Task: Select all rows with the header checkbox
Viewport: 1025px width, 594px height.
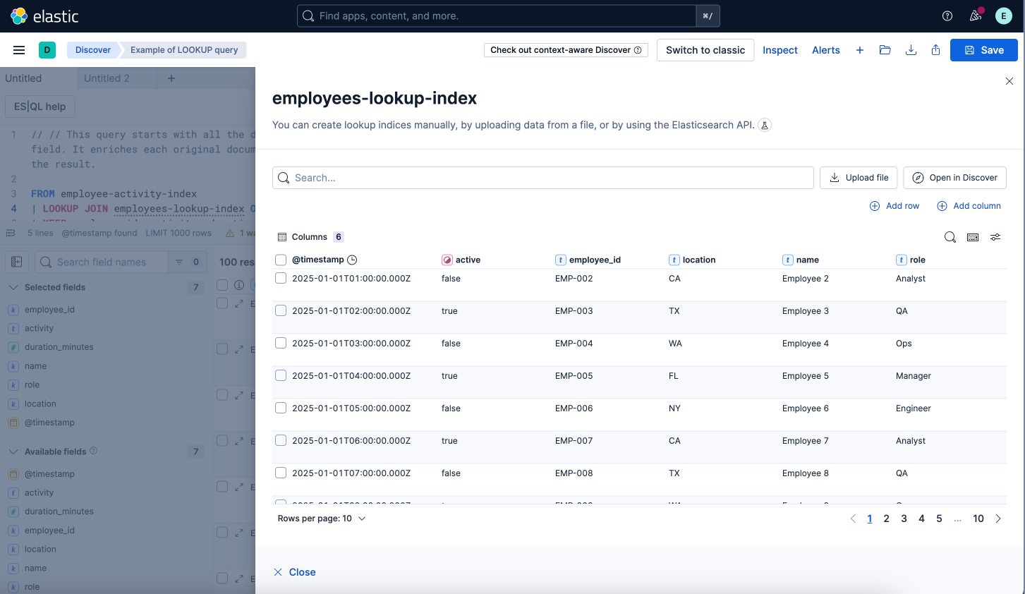Action: [x=280, y=259]
